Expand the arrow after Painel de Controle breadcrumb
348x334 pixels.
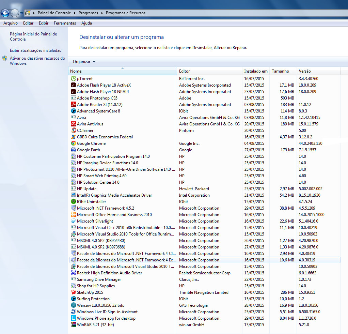coord(75,13)
